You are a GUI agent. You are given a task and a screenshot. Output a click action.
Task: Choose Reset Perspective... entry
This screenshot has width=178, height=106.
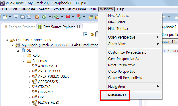pyautogui.click(x=130, y=65)
